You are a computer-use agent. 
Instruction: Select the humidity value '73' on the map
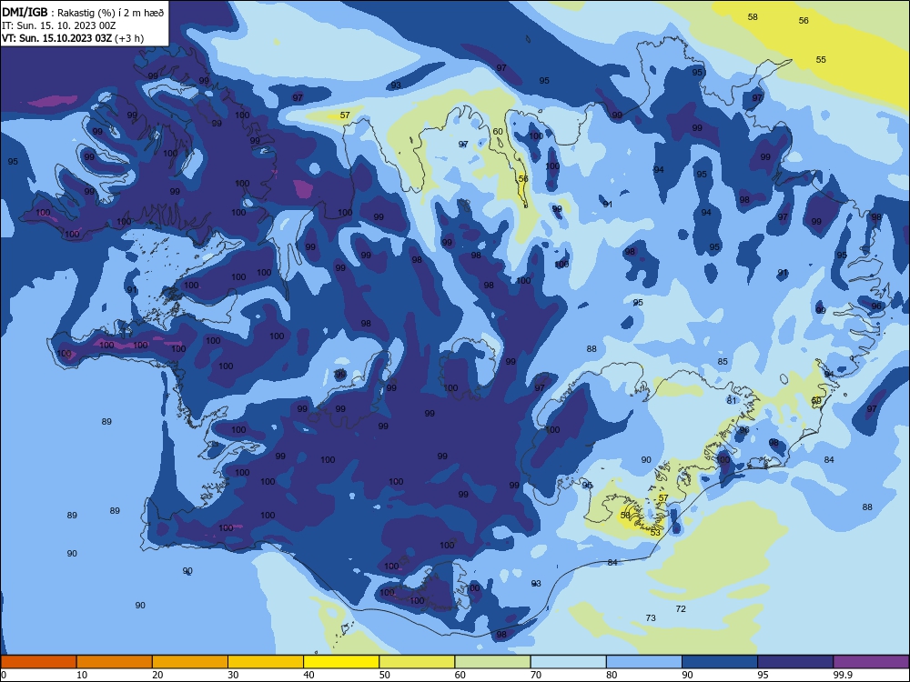[651, 618]
